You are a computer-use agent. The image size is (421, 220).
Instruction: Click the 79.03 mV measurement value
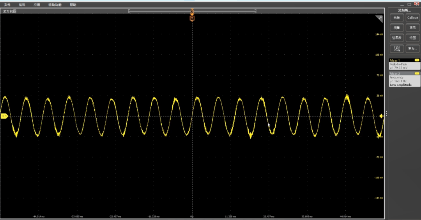[400, 68]
